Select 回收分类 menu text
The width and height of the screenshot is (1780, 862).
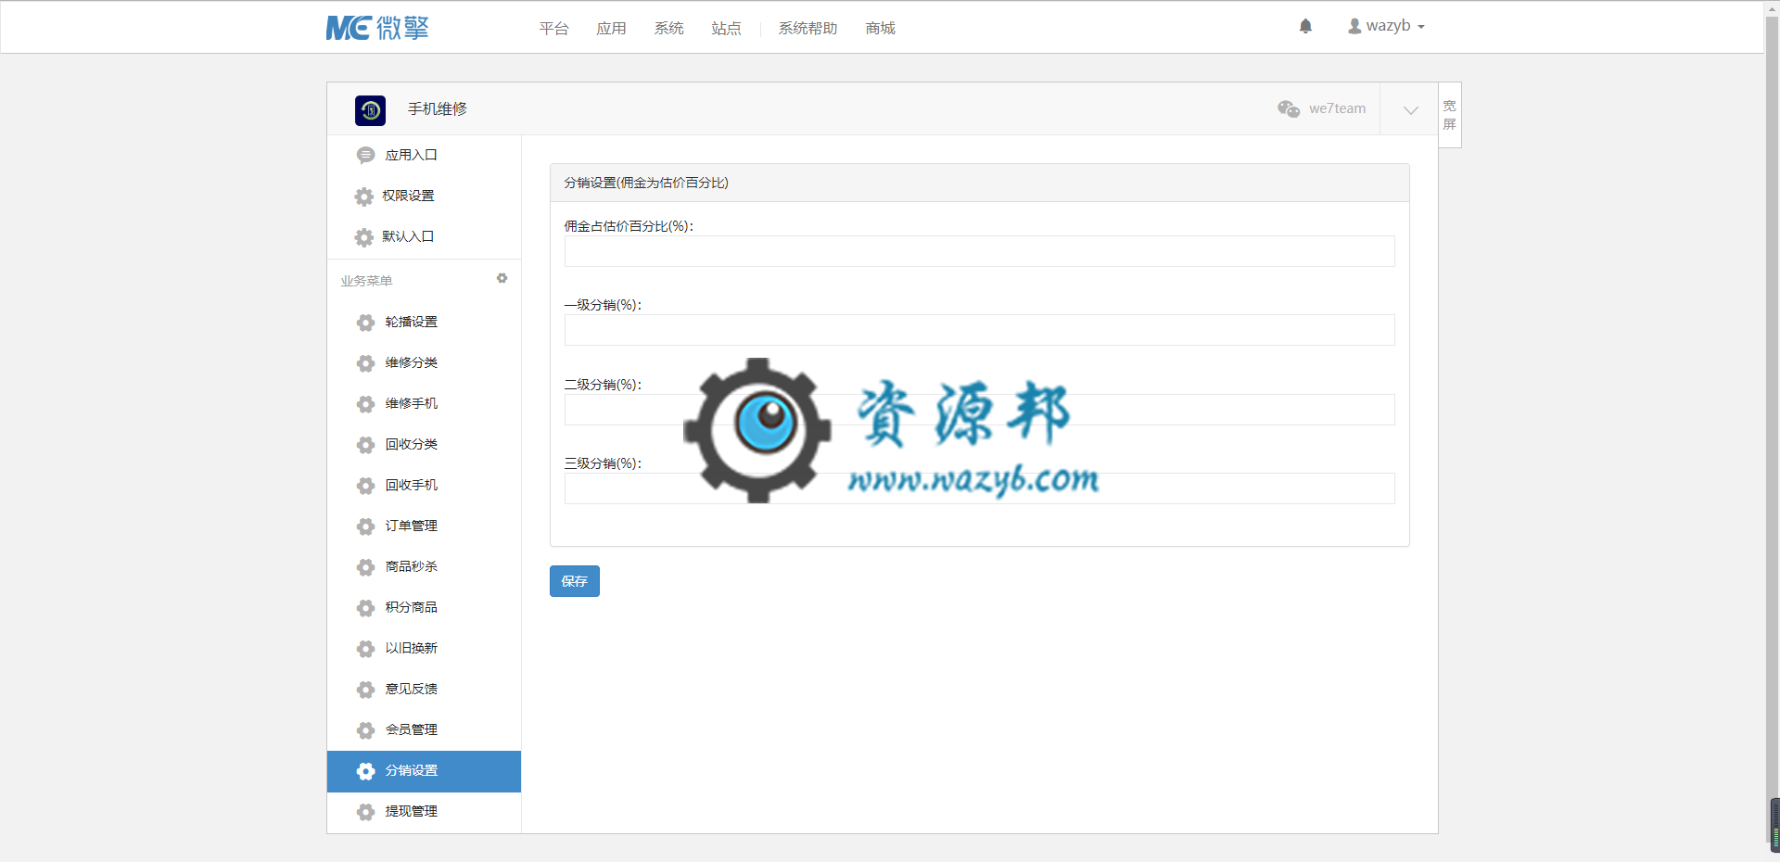tap(411, 445)
